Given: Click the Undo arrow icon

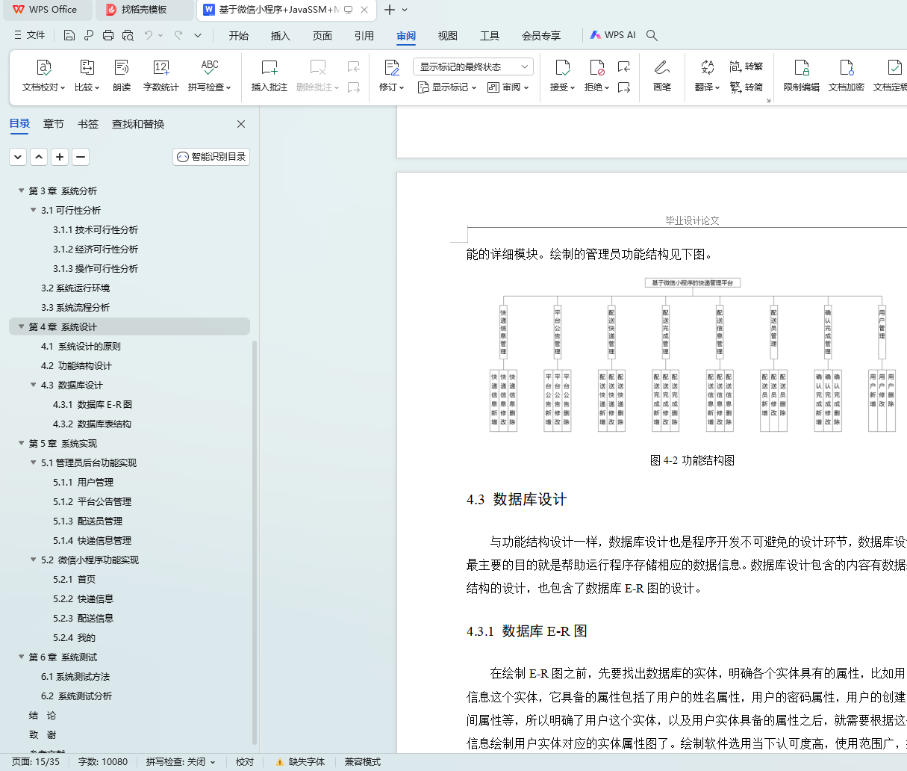Looking at the screenshot, I should (x=149, y=35).
